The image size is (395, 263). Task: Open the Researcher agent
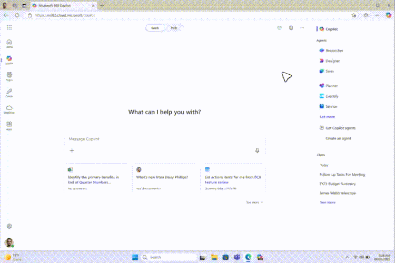(331, 50)
